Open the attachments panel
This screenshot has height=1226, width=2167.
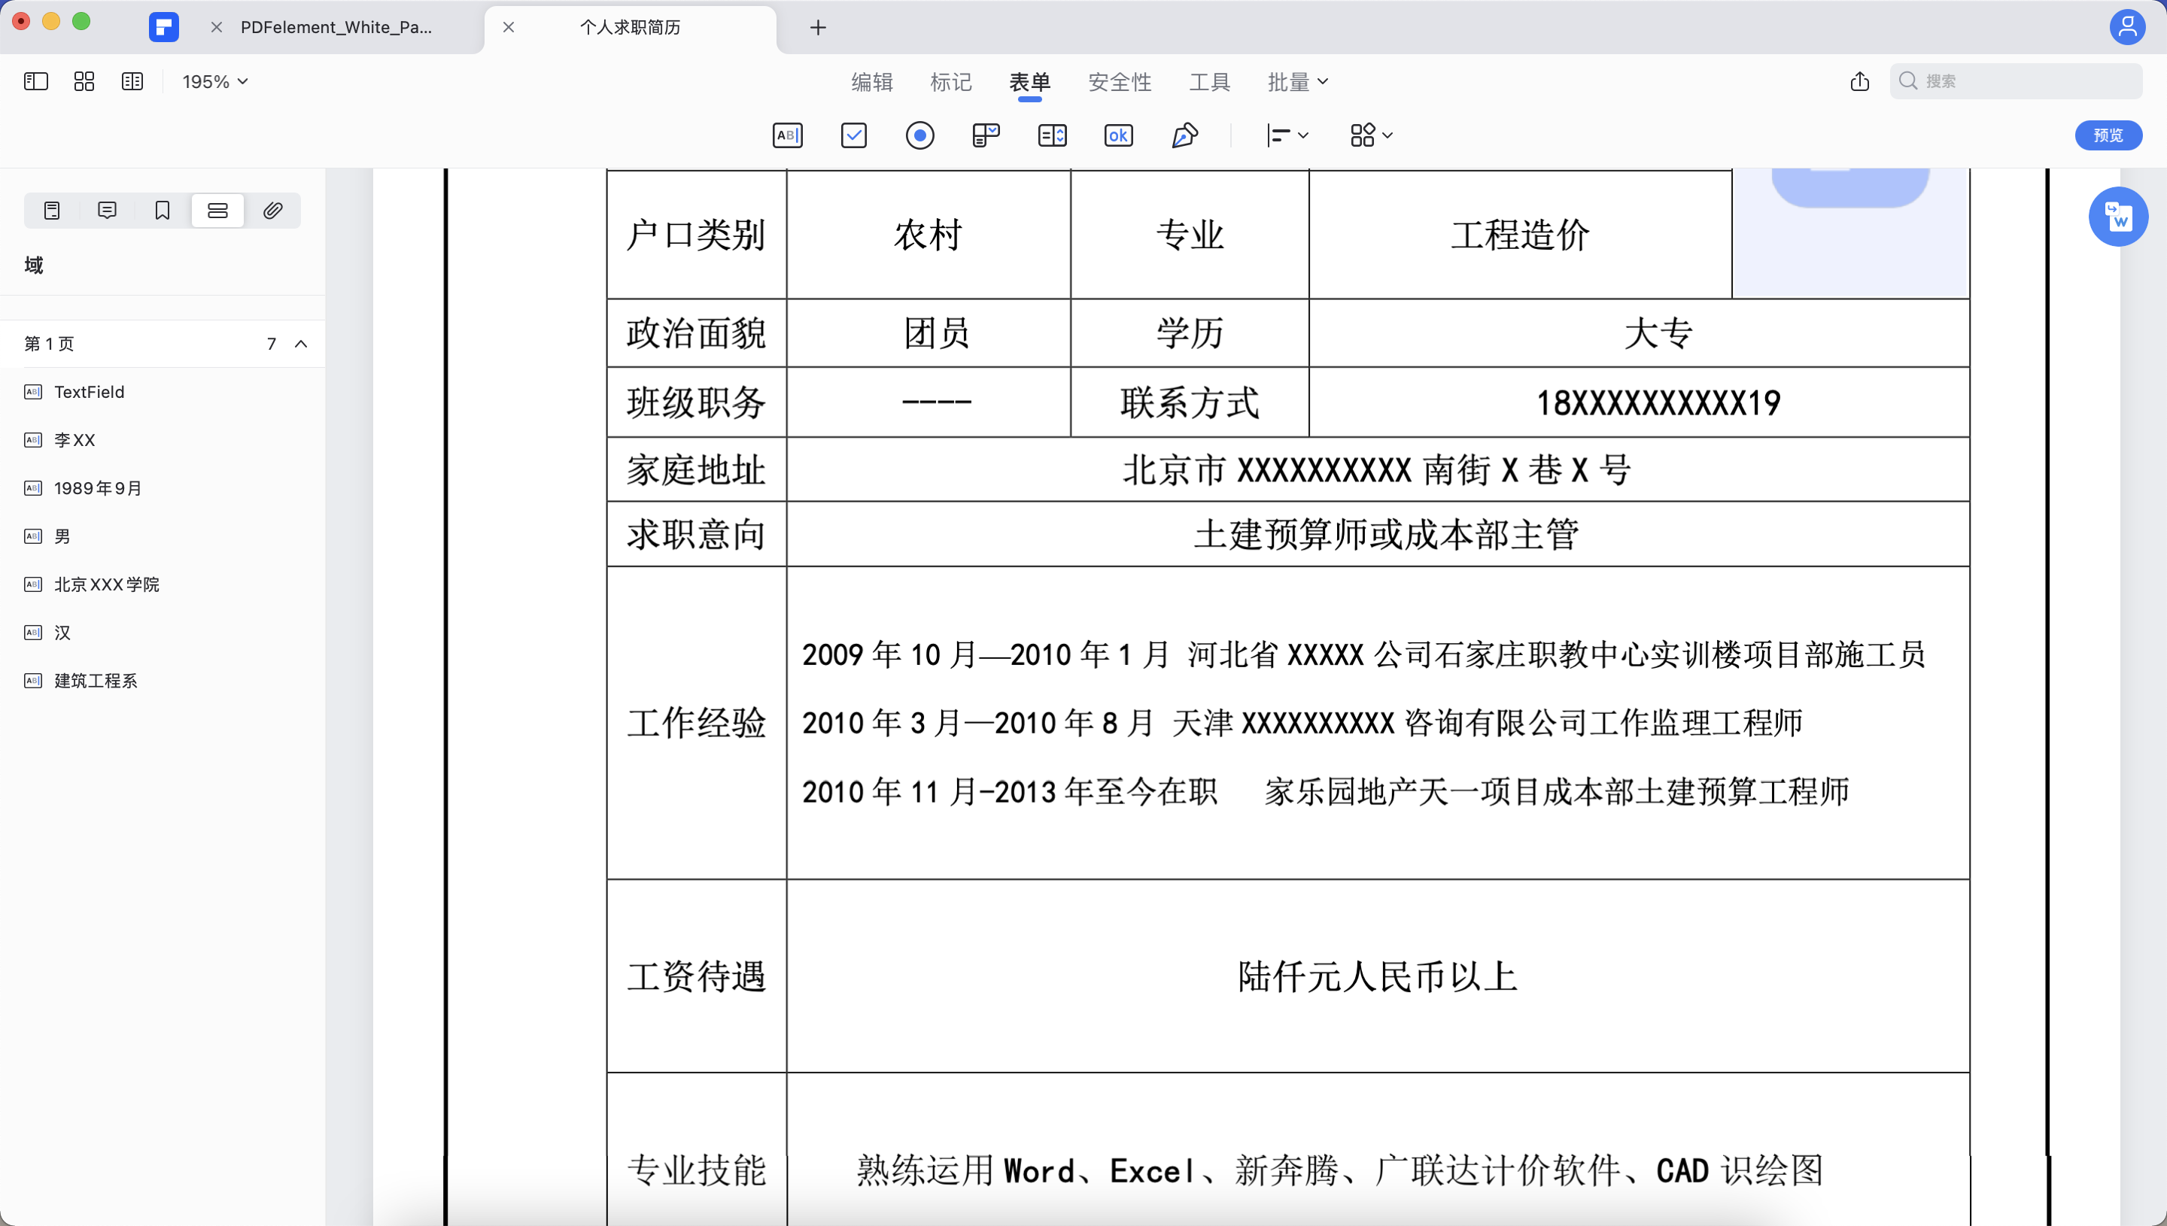(x=272, y=210)
